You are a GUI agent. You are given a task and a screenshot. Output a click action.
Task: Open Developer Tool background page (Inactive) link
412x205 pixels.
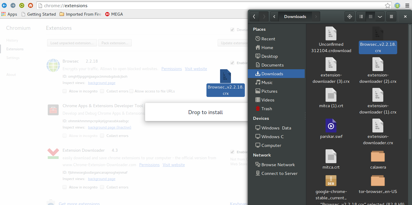coord(109,127)
